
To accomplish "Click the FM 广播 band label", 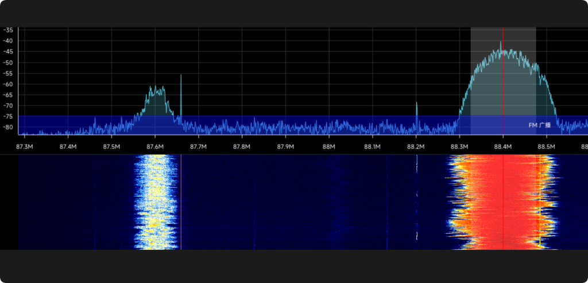I will [x=539, y=124].
